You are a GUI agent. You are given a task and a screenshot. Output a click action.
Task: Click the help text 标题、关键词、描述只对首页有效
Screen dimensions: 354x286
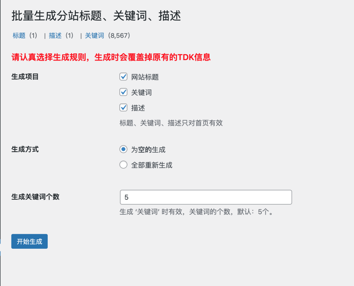[x=171, y=123]
